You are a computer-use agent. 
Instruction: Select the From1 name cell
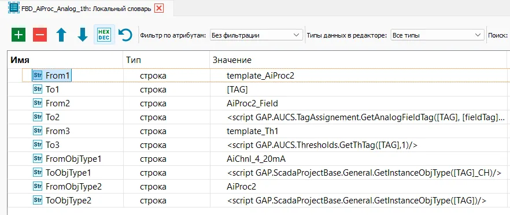coord(58,76)
